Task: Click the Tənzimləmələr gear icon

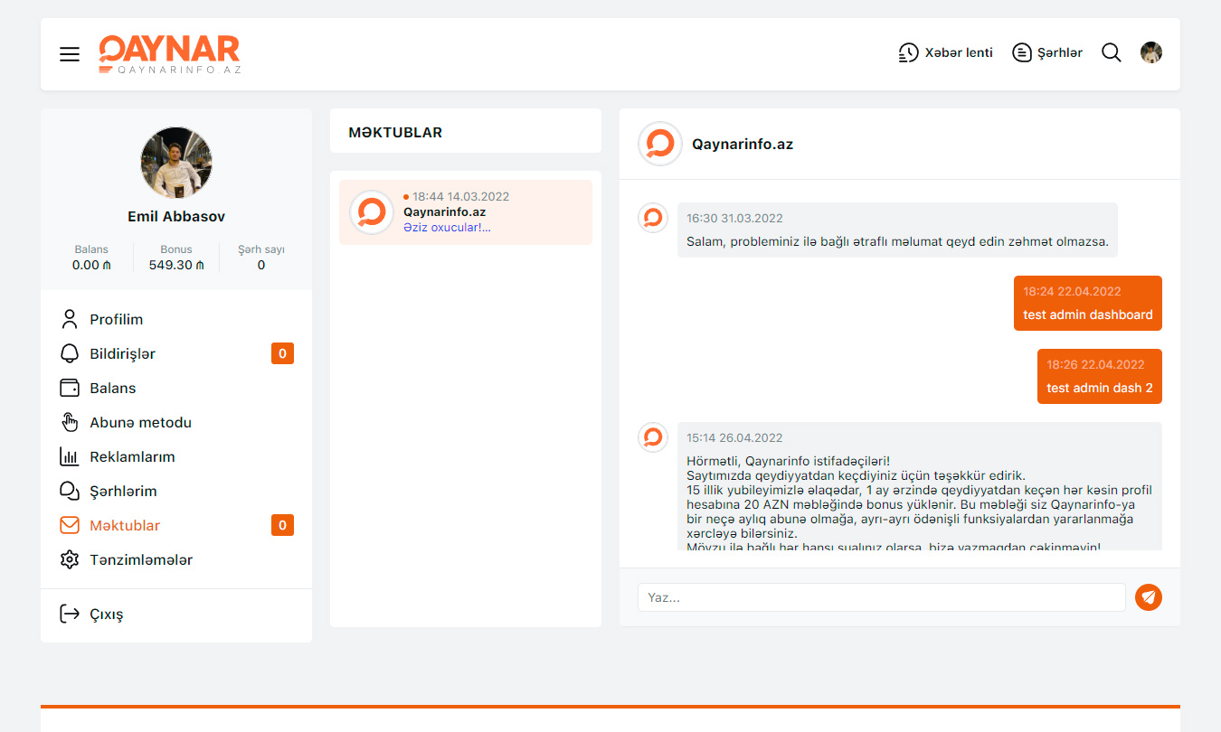Action: 70,559
